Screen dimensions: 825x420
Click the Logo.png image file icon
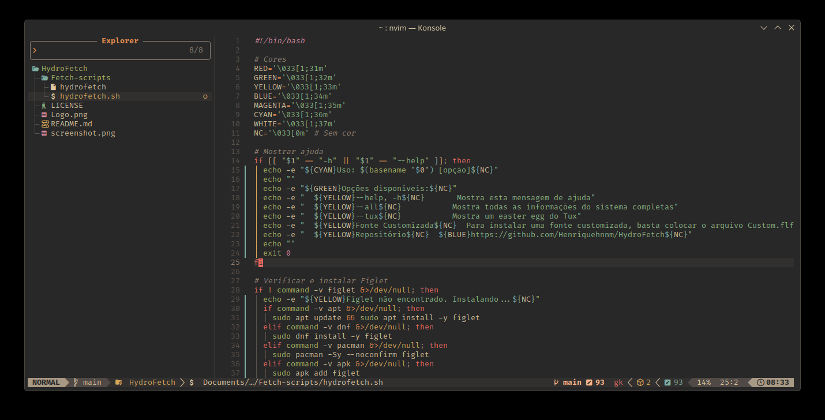[x=44, y=115]
